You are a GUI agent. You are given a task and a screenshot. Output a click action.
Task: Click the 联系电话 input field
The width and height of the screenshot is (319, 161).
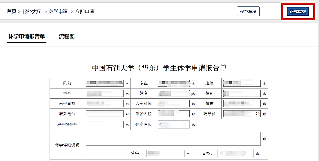[x=105, y=114]
